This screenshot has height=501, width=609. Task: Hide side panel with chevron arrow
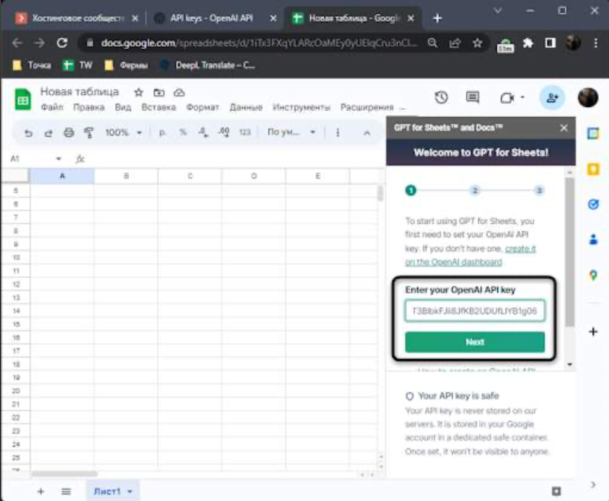[x=593, y=484]
